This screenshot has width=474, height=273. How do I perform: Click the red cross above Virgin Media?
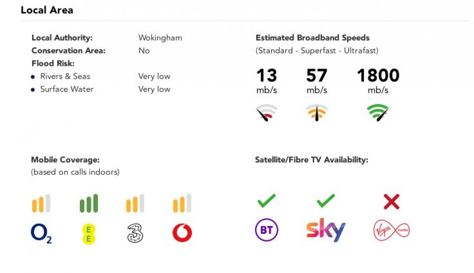click(391, 202)
